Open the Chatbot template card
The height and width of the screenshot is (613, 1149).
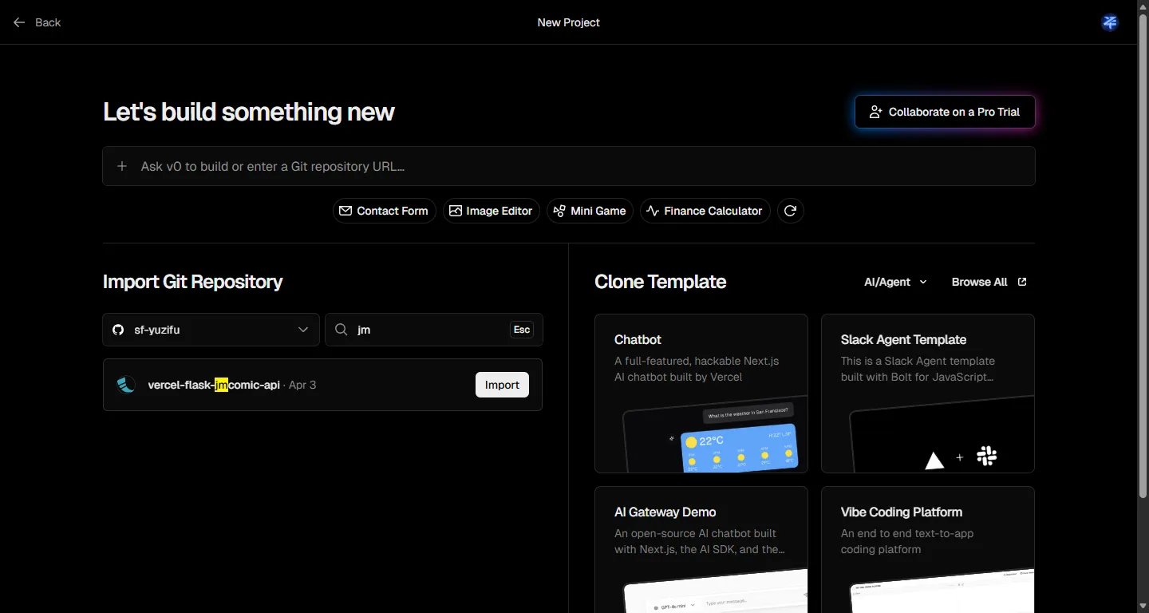pyautogui.click(x=701, y=393)
